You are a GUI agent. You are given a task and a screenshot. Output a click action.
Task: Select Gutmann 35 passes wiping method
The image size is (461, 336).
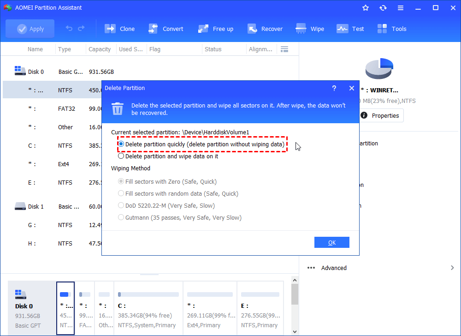point(180,218)
